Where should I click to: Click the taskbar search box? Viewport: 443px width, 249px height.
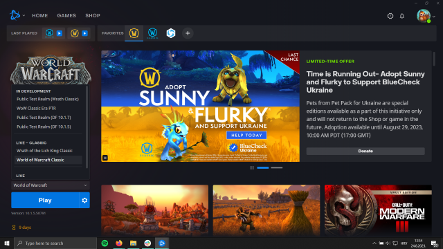55,243
